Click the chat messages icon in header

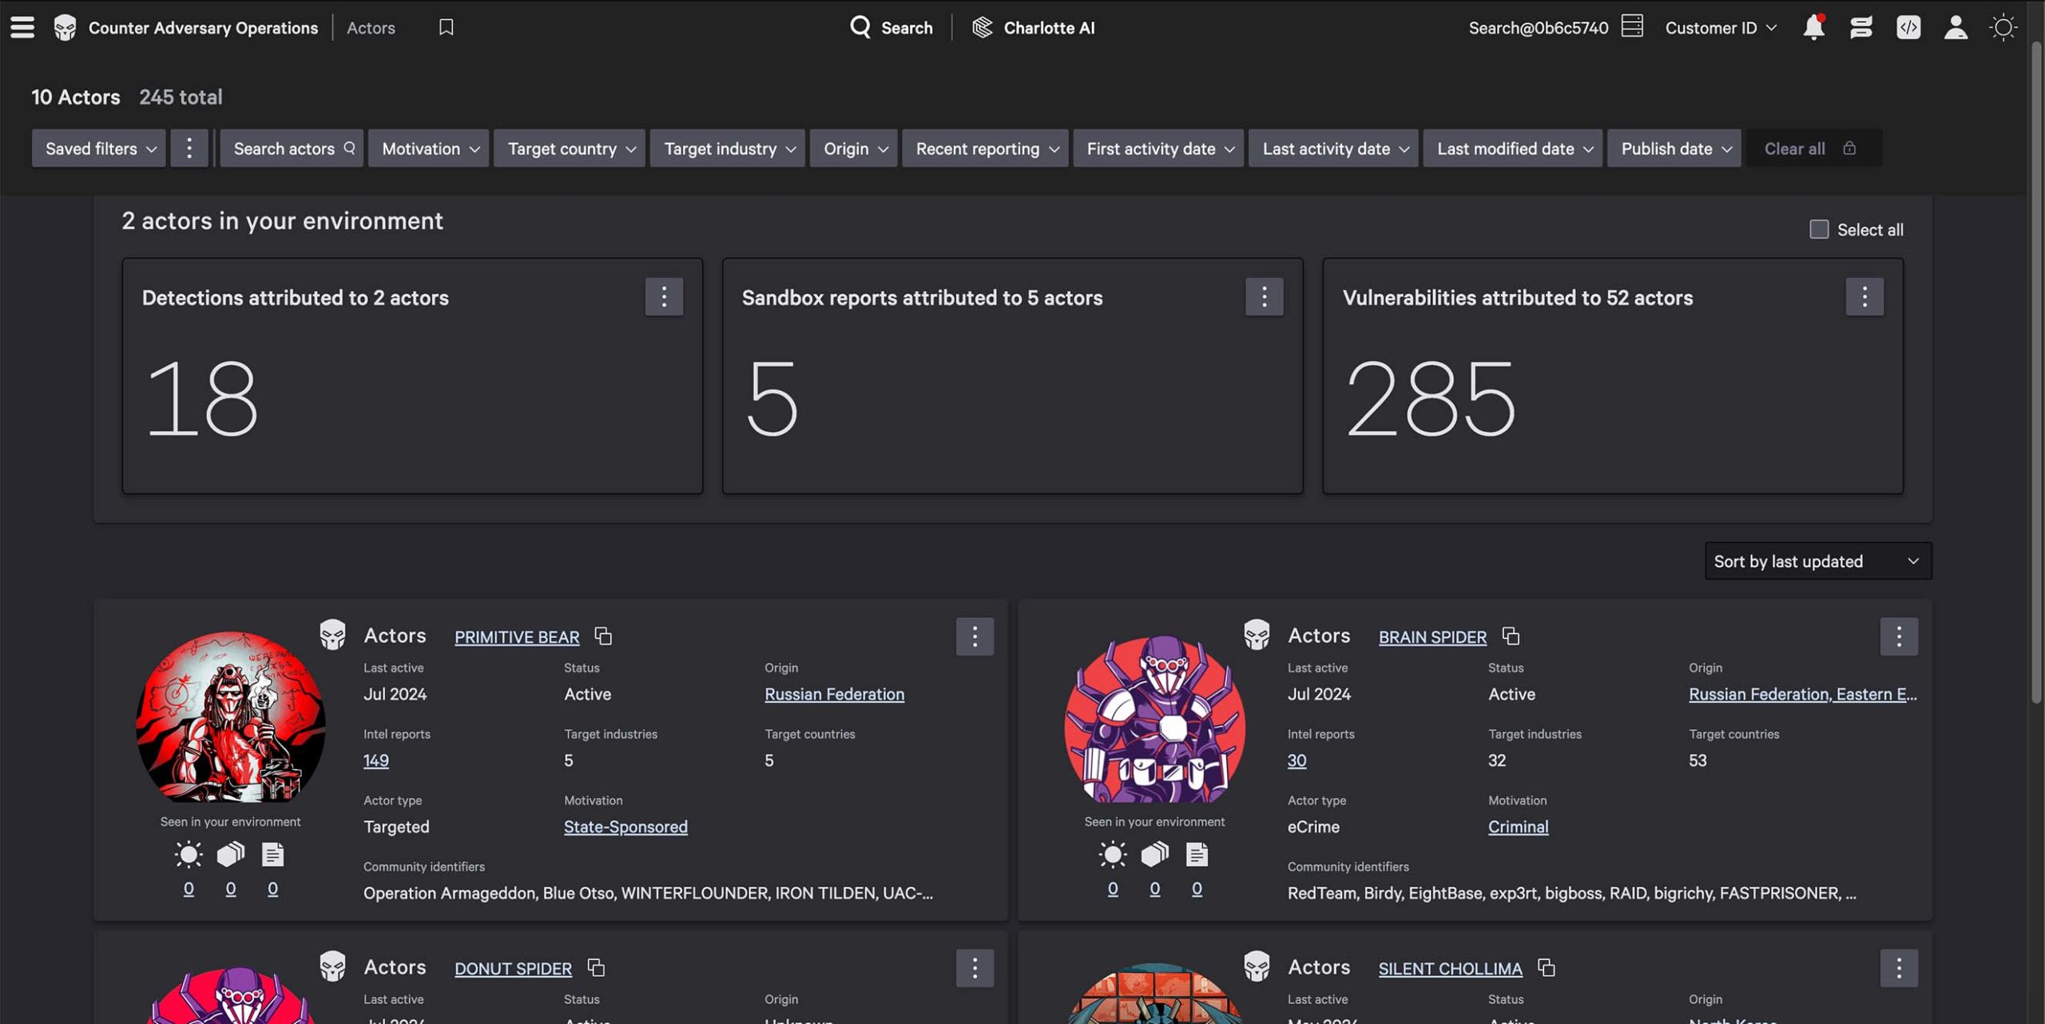1860,27
